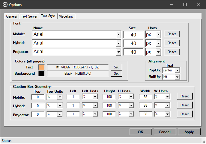Open Mobile Left Units dropdown
Image resolution: width=206 pixels, height=144 pixels.
[x=95, y=97]
